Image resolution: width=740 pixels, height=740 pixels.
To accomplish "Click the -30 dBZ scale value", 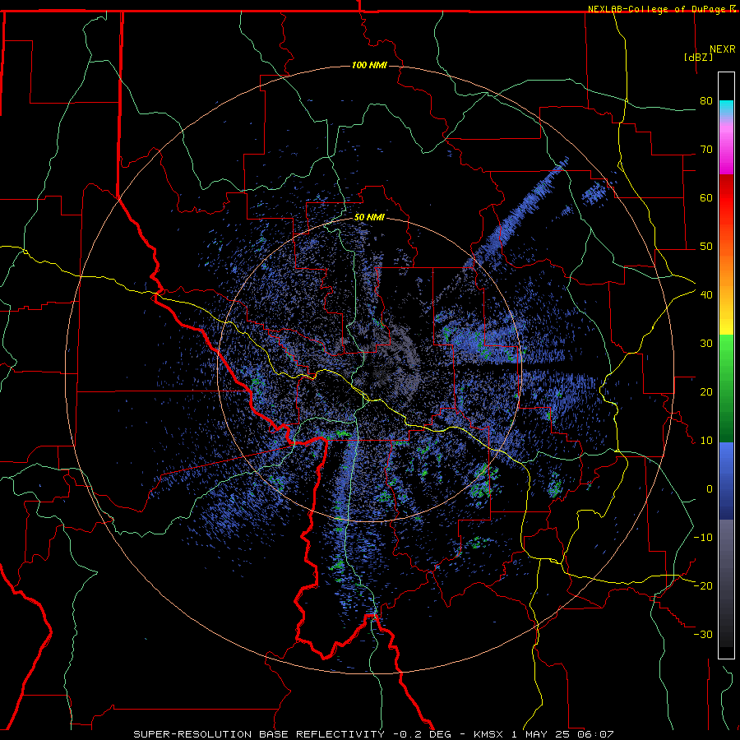I will pyautogui.click(x=703, y=634).
